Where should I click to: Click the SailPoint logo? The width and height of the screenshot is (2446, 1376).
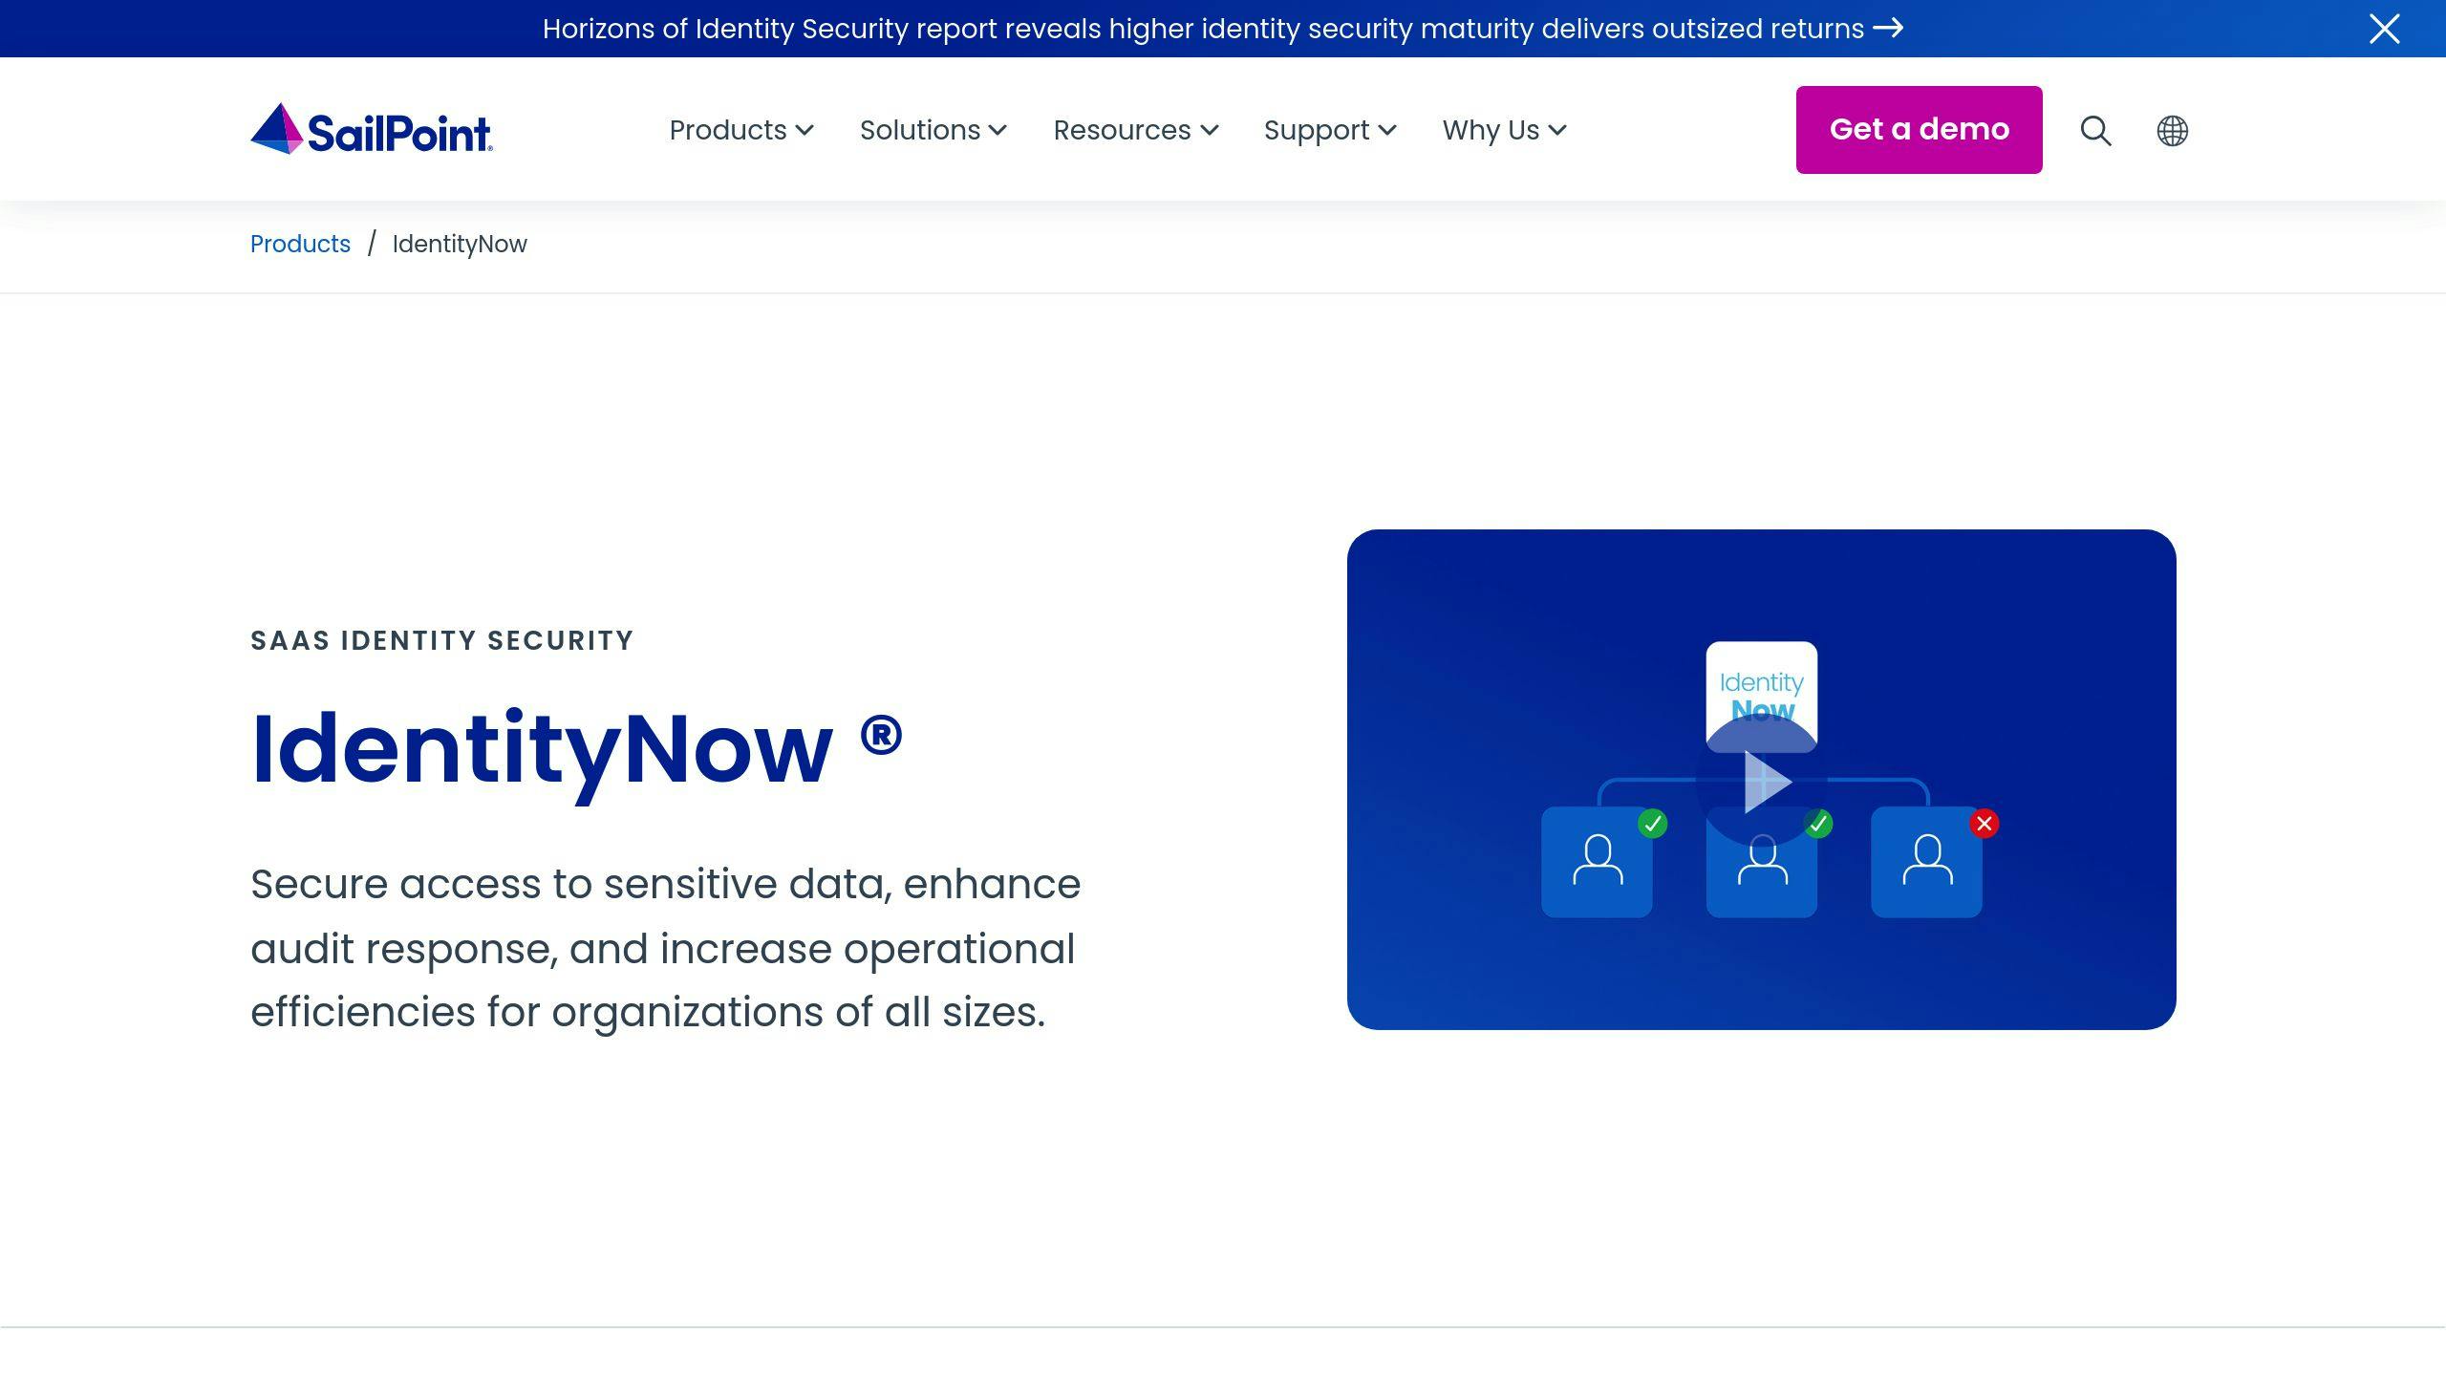pyautogui.click(x=371, y=129)
